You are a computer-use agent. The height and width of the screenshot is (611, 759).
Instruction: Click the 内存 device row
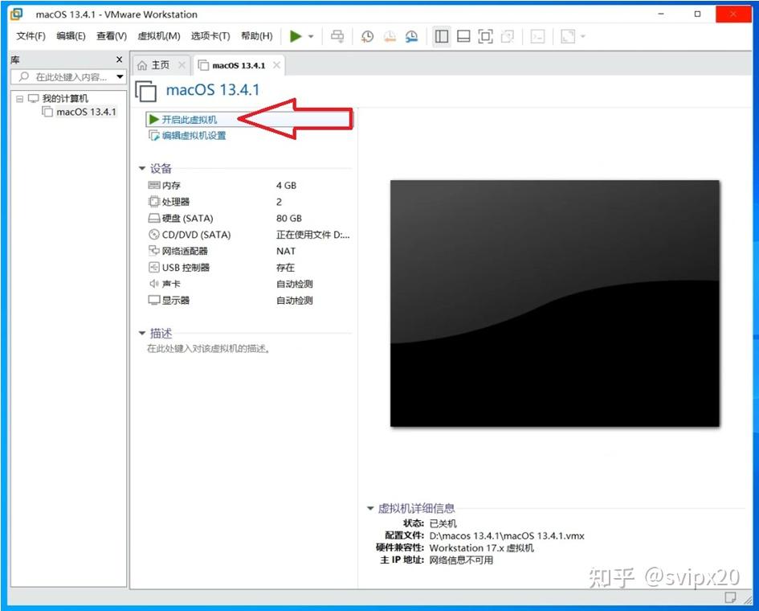point(249,186)
